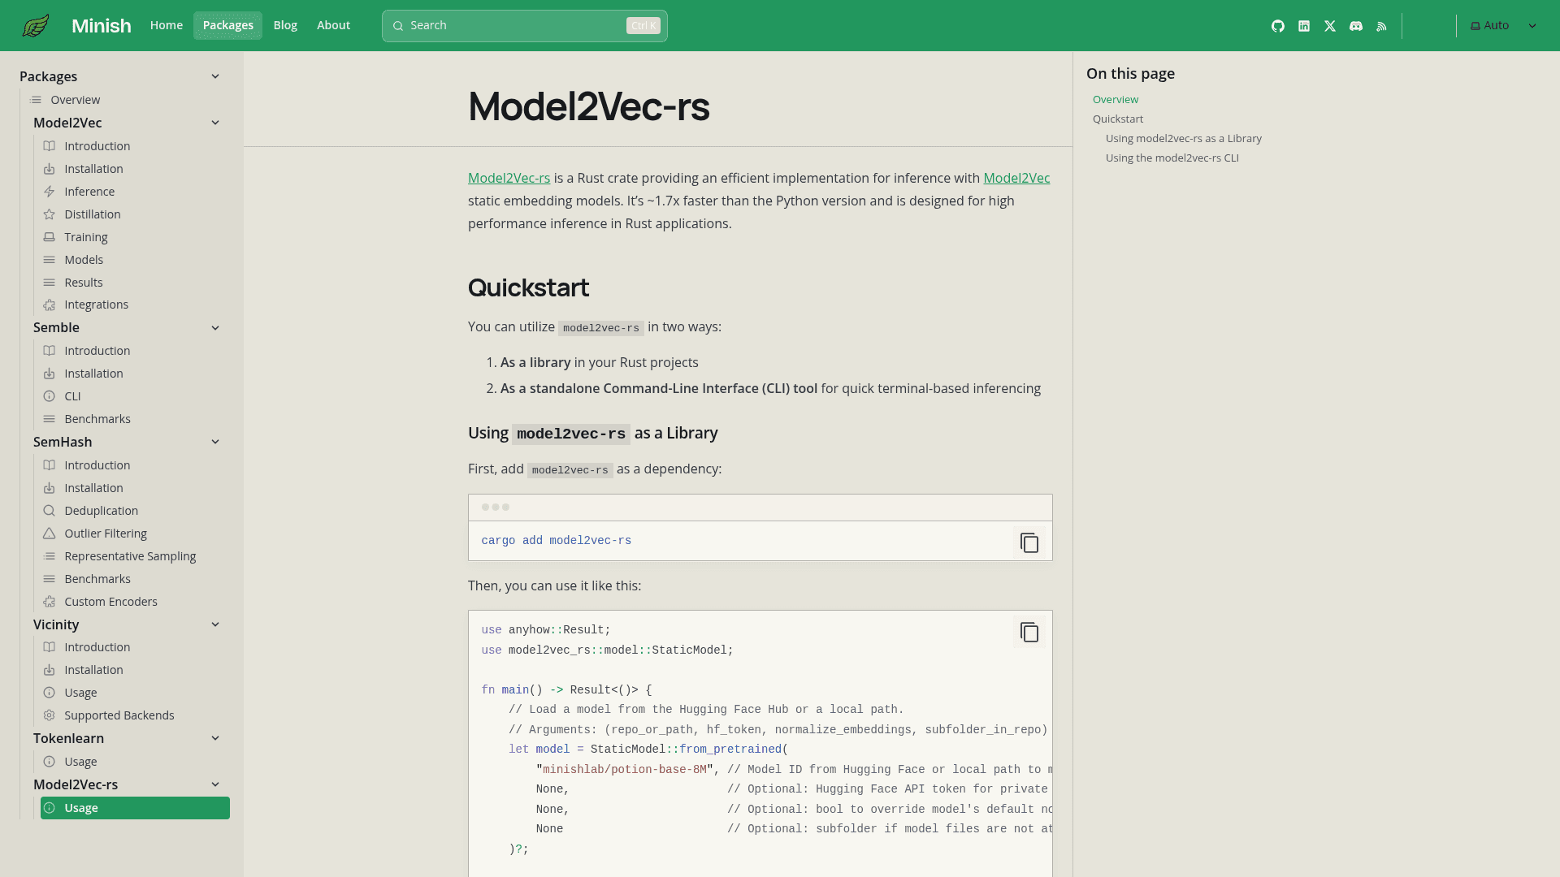
Task: Open the Discord icon in header
Action: [x=1356, y=26]
